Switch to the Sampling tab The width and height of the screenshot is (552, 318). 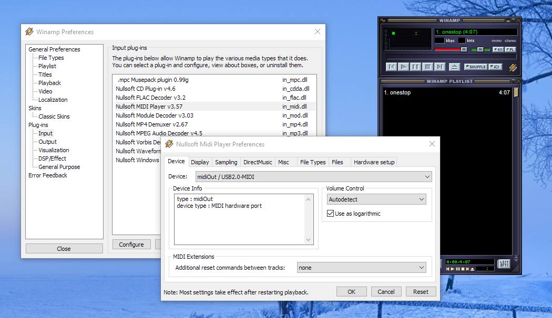click(226, 162)
